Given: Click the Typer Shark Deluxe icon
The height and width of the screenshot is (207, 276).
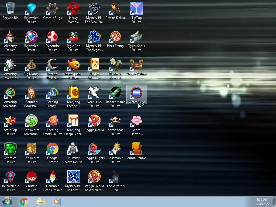Looking at the screenshot, I should (x=137, y=36).
